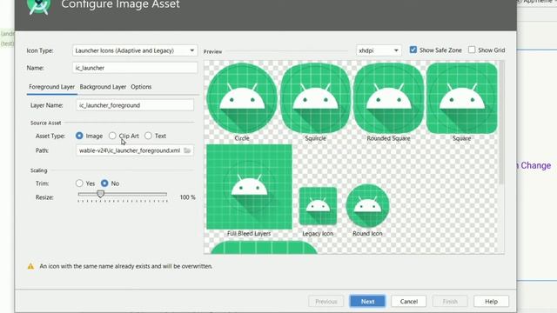Open Help for the dialog
Image resolution: width=557 pixels, height=313 pixels.
[x=491, y=302]
